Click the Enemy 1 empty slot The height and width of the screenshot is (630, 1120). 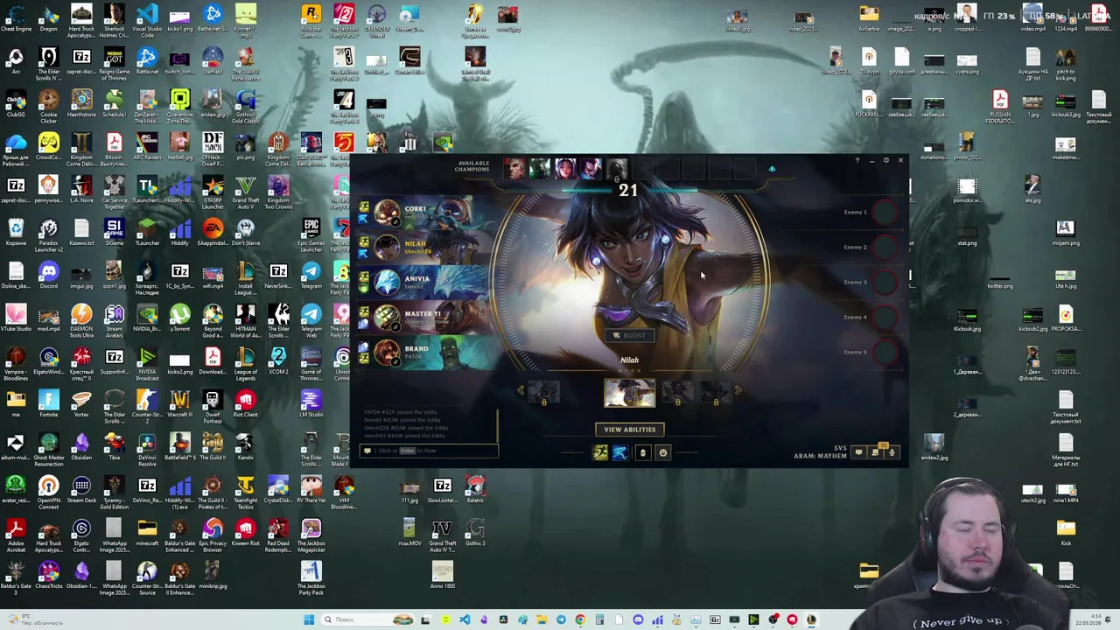[885, 212]
